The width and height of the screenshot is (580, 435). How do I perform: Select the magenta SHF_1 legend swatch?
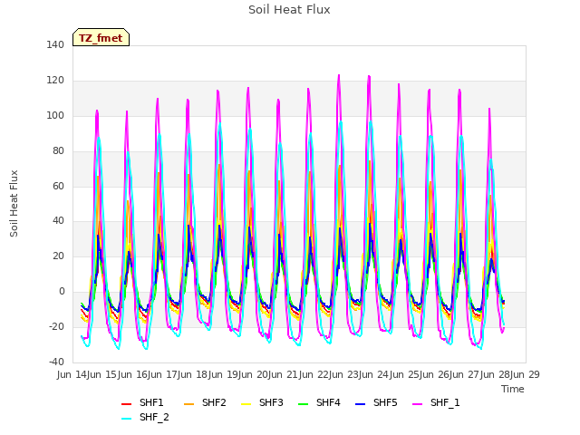(417, 403)
